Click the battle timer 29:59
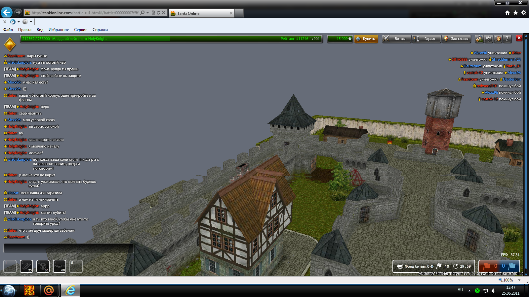 462,266
